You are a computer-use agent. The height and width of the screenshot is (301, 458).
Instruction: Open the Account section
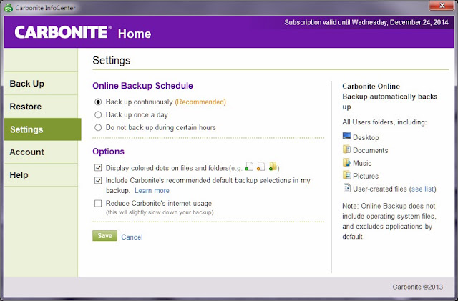[x=42, y=152]
